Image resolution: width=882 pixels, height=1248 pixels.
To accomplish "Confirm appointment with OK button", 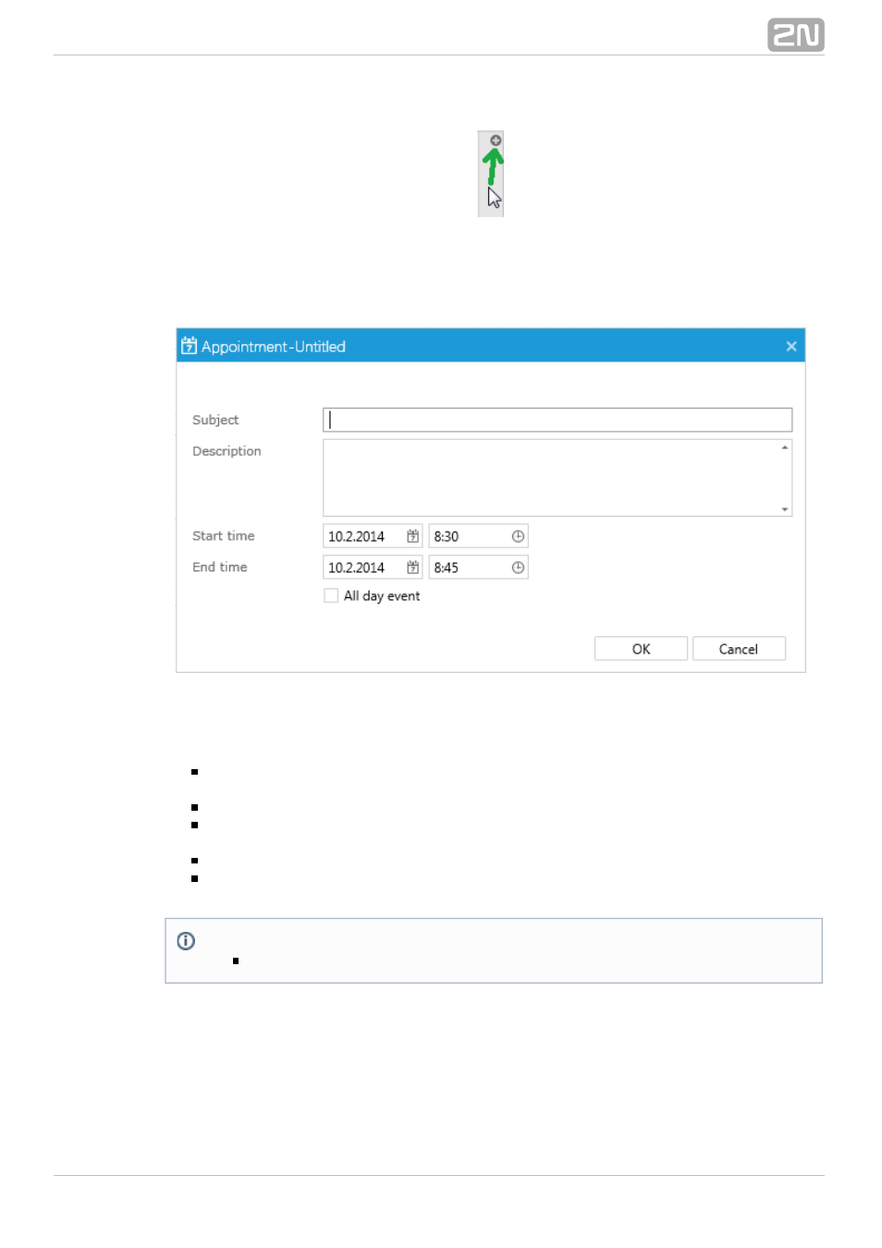I will point(641,649).
